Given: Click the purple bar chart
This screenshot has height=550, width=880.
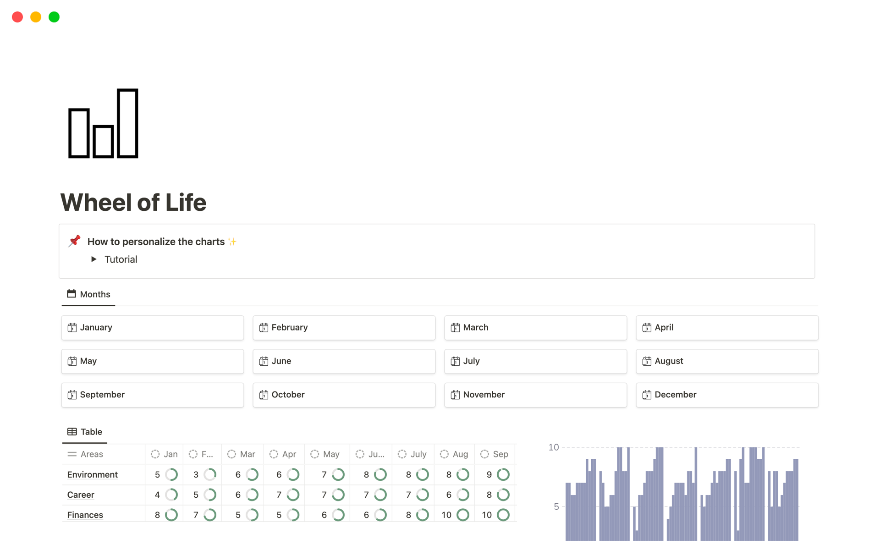Looking at the screenshot, I should pyautogui.click(x=682, y=495).
